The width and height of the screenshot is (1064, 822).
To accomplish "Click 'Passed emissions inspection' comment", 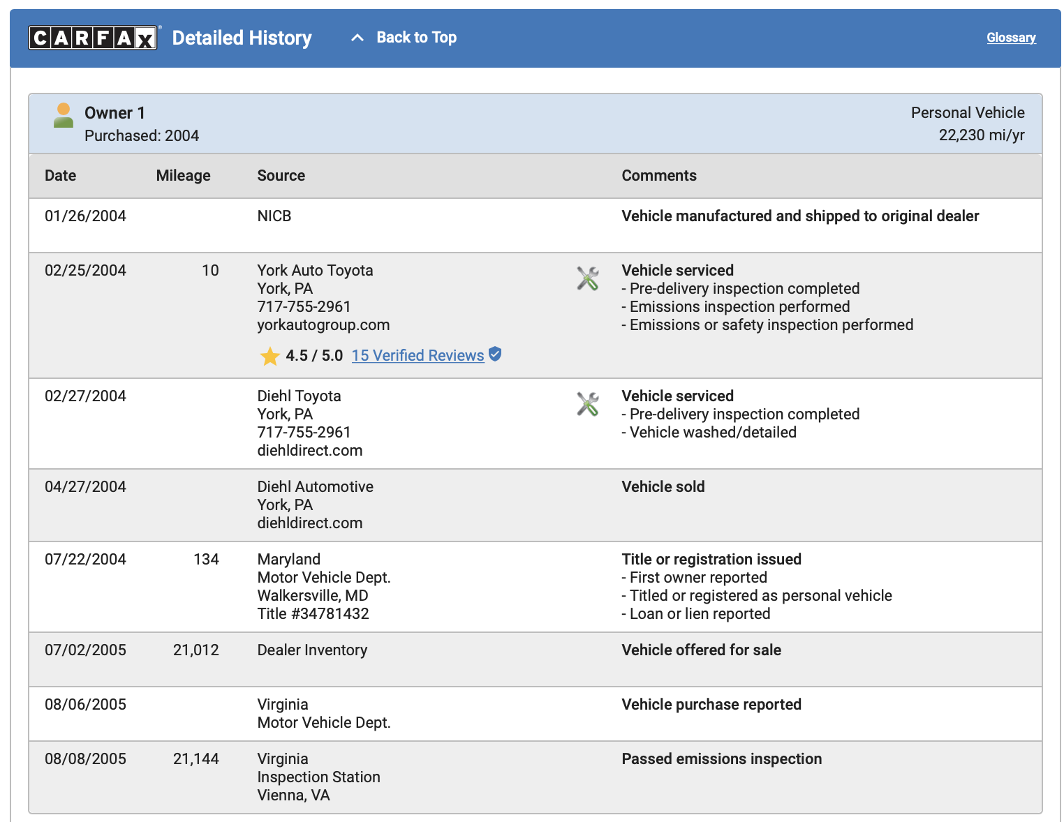I will [722, 759].
